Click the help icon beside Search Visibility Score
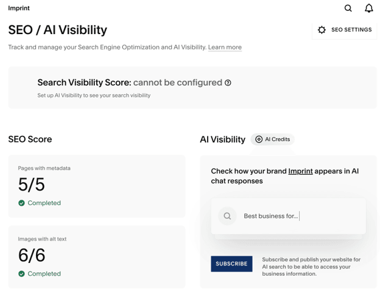380x291 pixels. pyautogui.click(x=228, y=83)
